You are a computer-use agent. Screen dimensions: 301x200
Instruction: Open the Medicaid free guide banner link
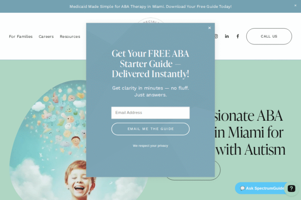(150, 7)
